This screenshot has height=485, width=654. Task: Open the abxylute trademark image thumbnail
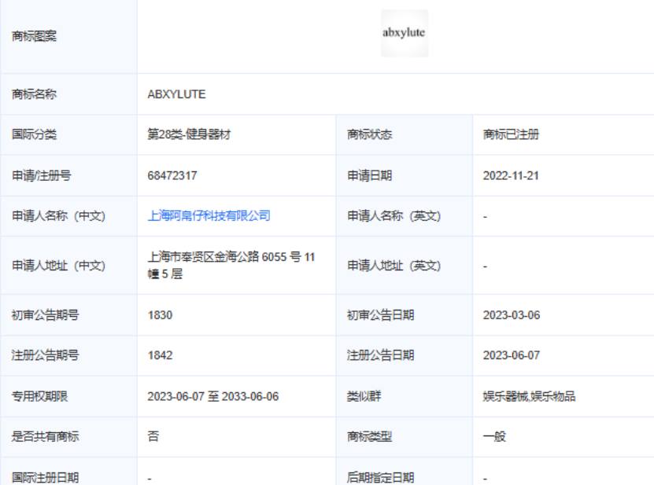point(405,33)
